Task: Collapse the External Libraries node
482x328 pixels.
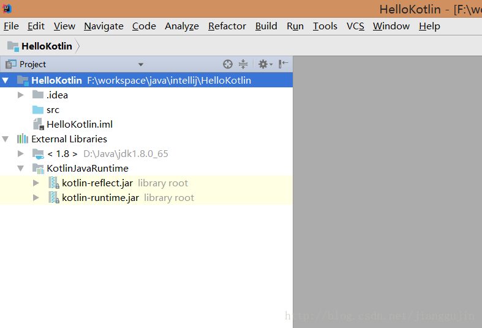Action: (6, 139)
